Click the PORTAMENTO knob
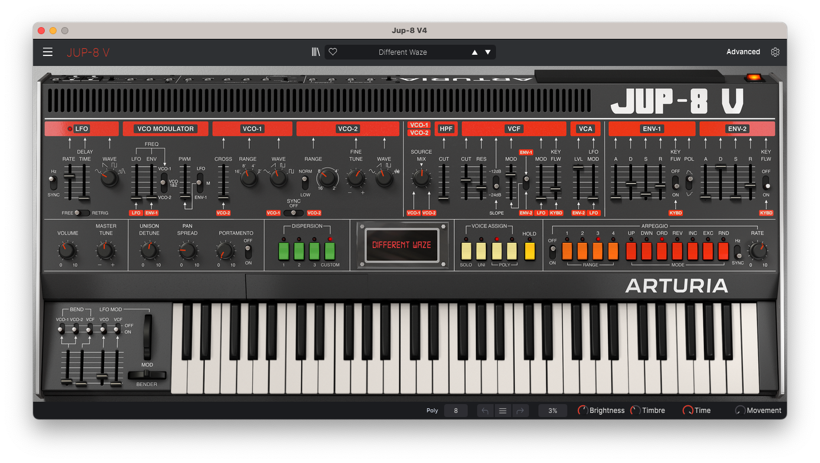 (x=225, y=252)
